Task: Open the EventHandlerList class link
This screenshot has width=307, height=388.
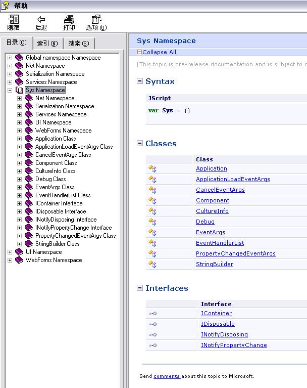Action: (220, 243)
